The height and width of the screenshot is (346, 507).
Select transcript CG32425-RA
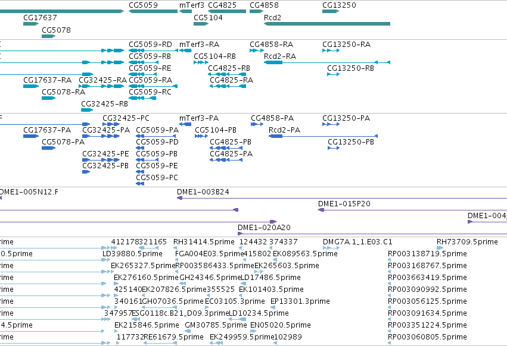click(x=101, y=86)
